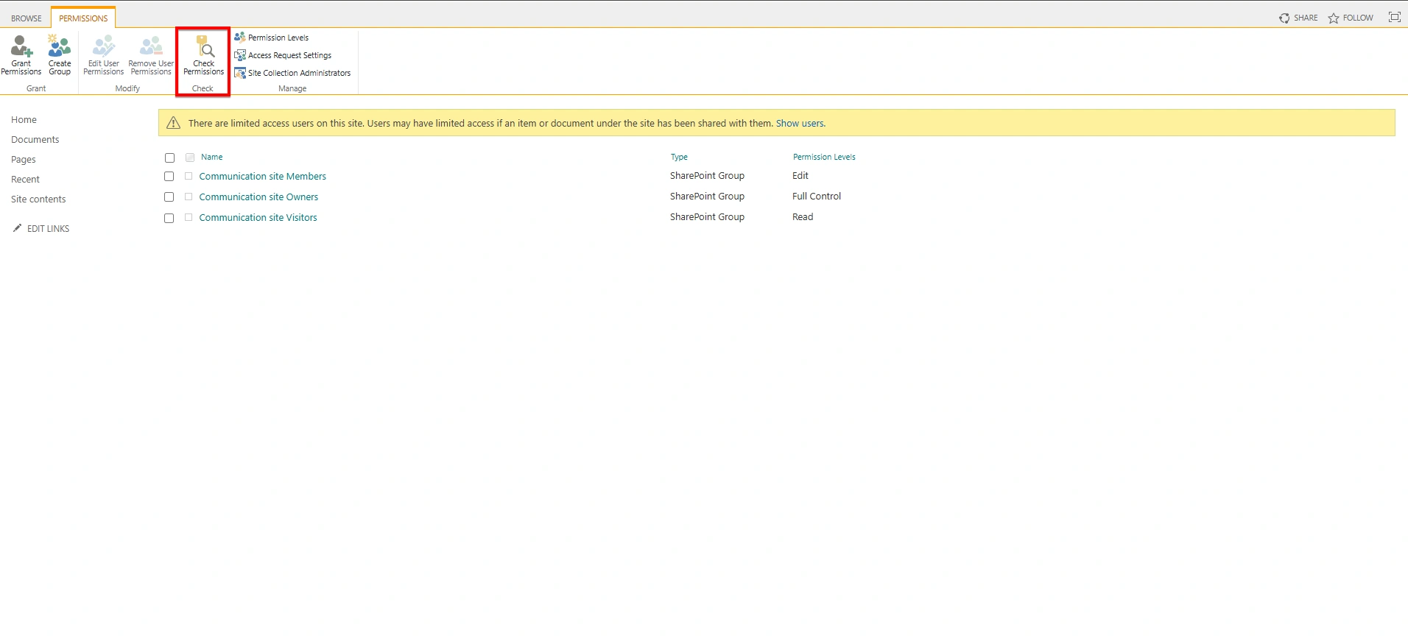Click the Show users link
This screenshot has height=636, width=1408.
pos(800,123)
